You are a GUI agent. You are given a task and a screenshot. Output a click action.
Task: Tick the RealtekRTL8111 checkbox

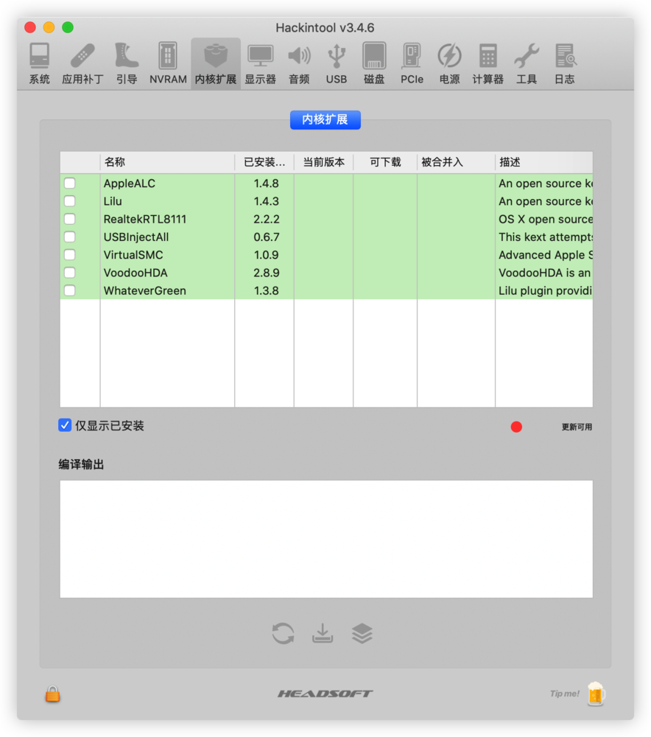point(69,219)
